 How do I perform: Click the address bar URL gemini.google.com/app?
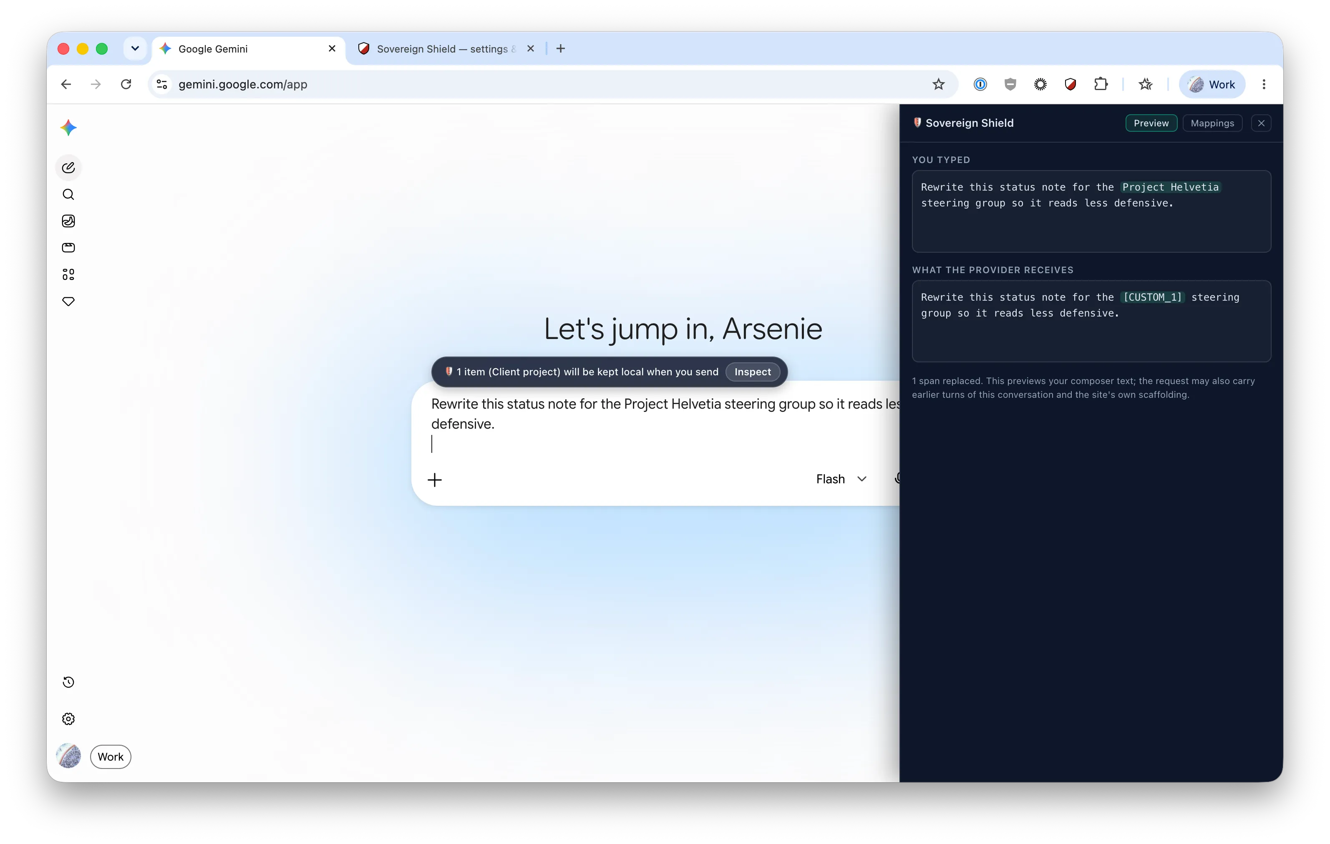[243, 84]
